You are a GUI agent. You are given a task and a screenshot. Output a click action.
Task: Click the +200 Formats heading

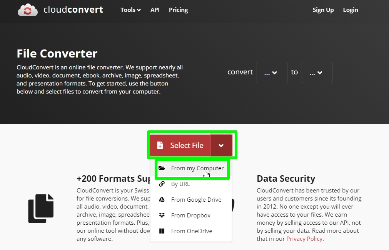[x=114, y=179]
